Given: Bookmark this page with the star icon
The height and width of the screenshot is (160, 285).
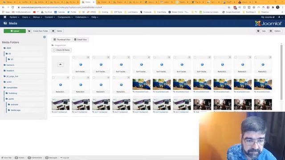Looking at the screenshot, I should pyautogui.click(x=229, y=7).
